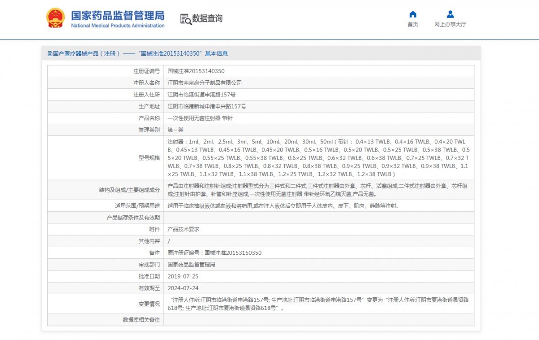Open the 产品技术要求 attachment text
539x340 pixels.
(183, 229)
